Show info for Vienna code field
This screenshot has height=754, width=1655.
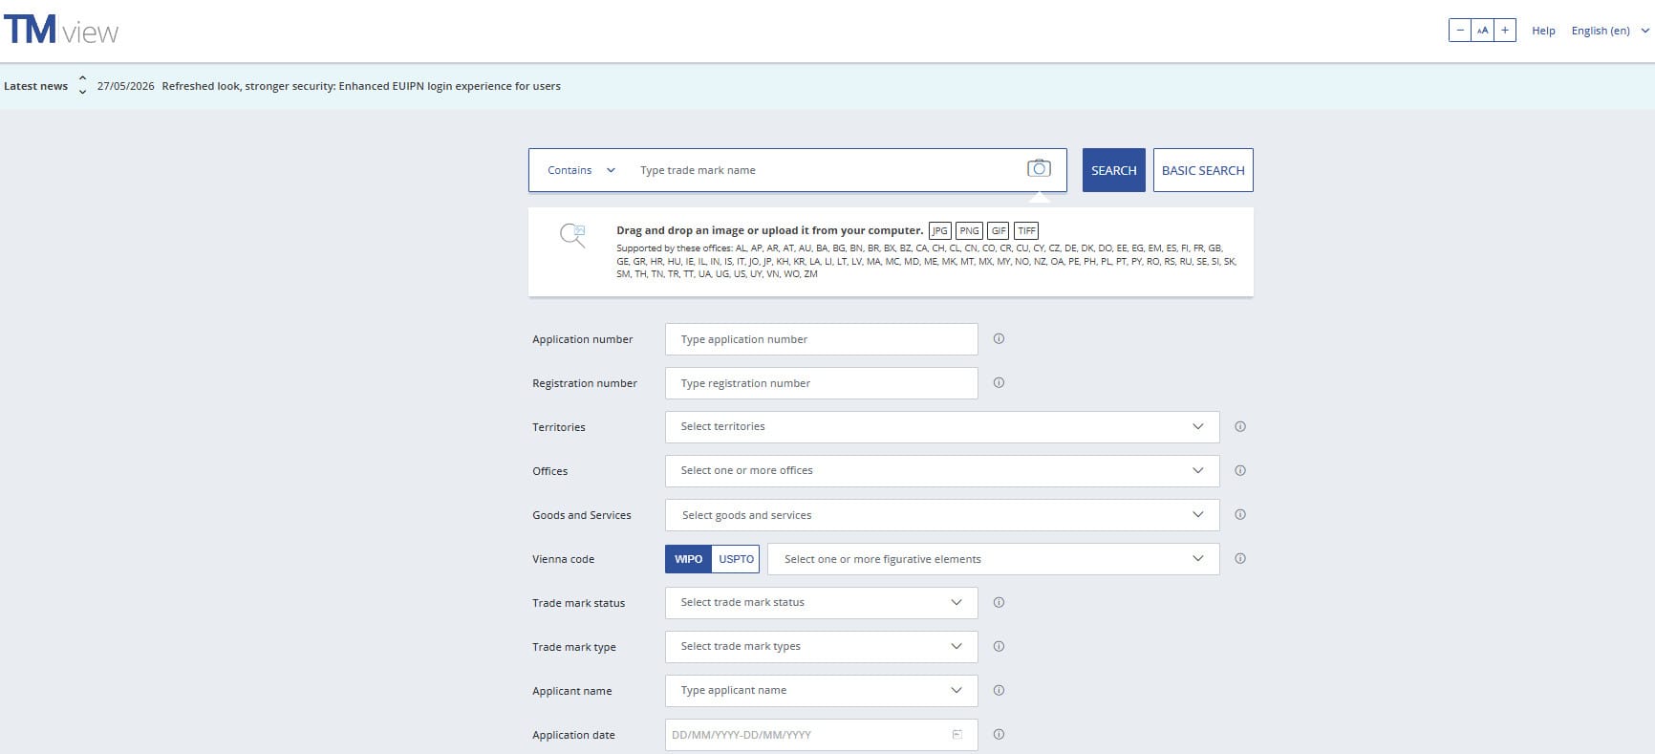pos(1240,558)
